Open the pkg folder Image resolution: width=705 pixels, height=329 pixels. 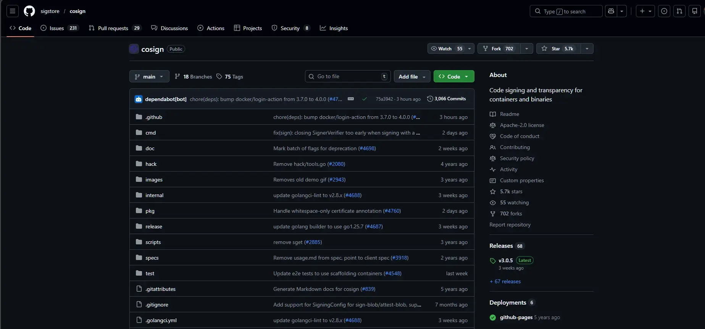150,211
